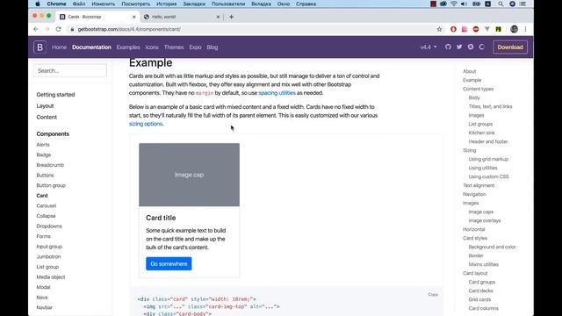Click the Image cap placeholder image

(x=190, y=175)
